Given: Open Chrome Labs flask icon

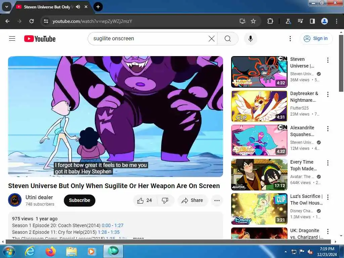Looking at the screenshot, I should [x=288, y=21].
